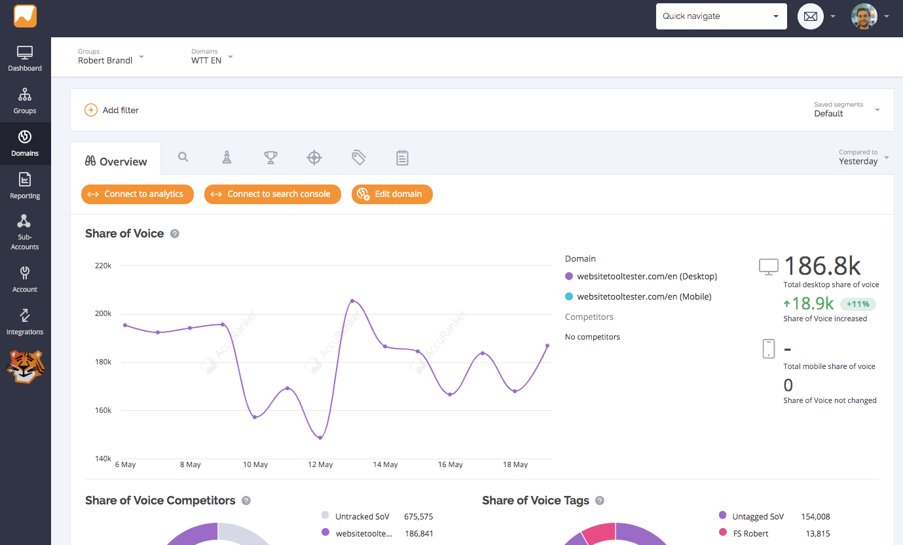Click the AccuRanker logo icon

25,16
